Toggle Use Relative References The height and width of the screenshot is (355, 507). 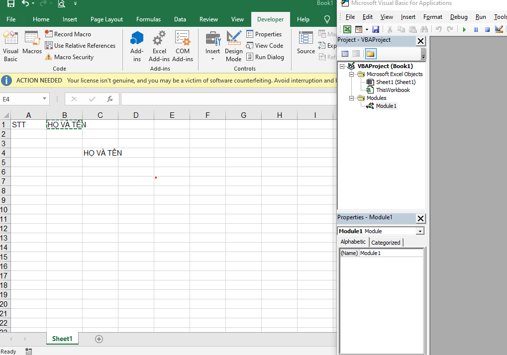point(80,46)
